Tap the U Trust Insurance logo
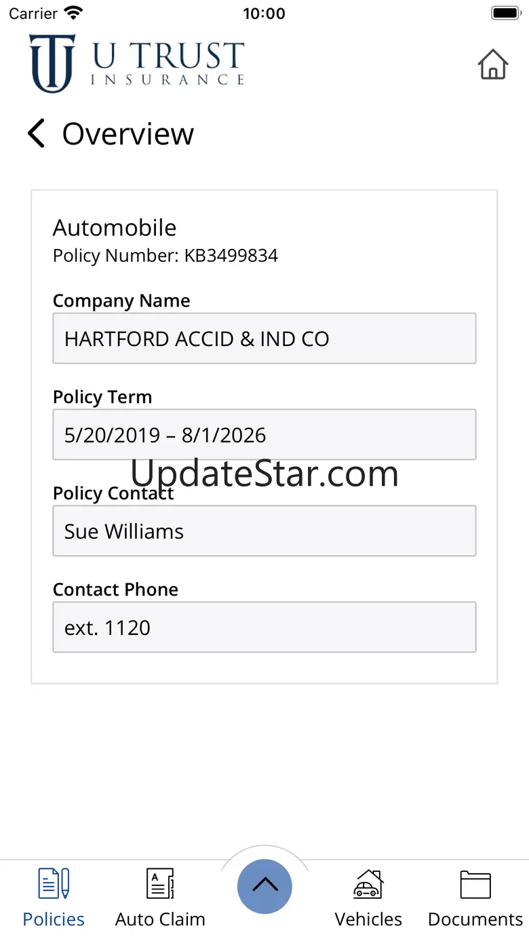This screenshot has height=941, width=529. 136,63
